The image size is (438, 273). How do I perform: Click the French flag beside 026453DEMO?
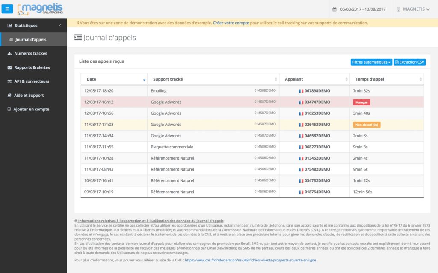pyautogui.click(x=301, y=125)
